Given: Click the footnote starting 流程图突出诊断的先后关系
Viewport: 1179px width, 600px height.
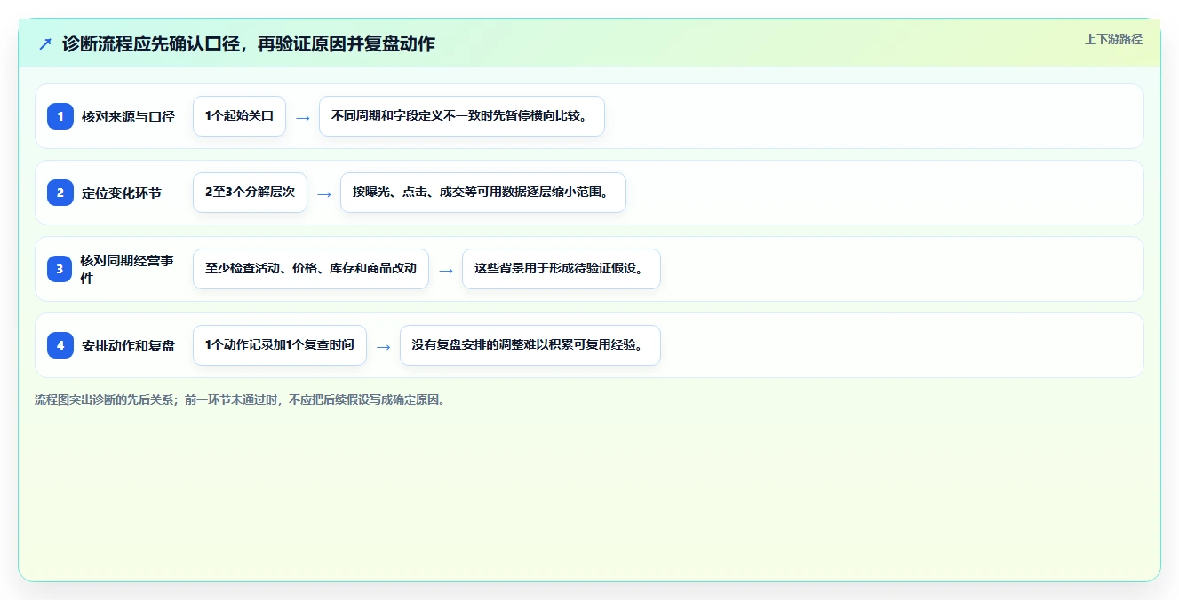Looking at the screenshot, I should click(242, 399).
